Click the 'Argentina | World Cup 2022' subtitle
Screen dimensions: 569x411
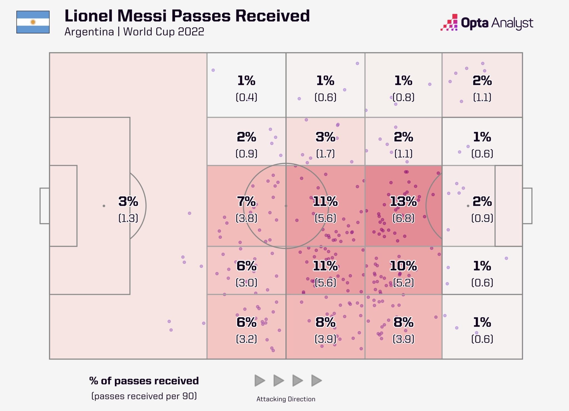pos(134,32)
